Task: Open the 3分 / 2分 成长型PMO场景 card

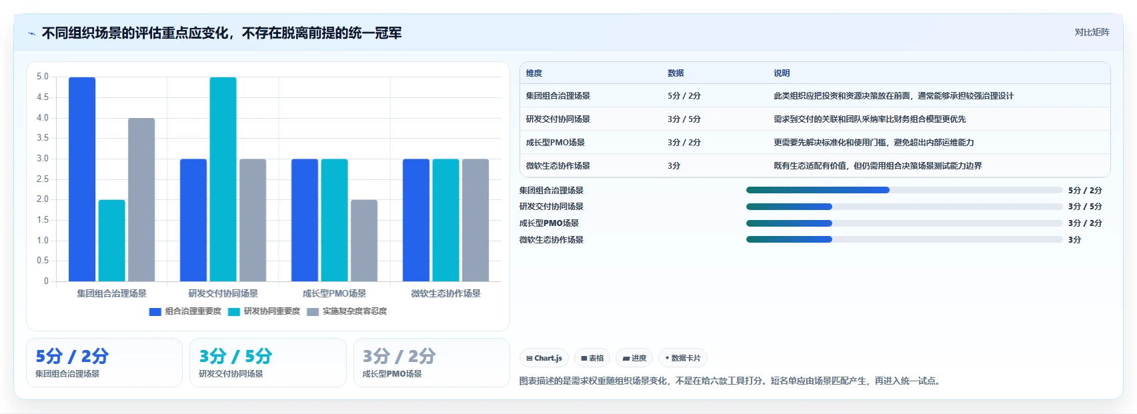Action: point(431,363)
